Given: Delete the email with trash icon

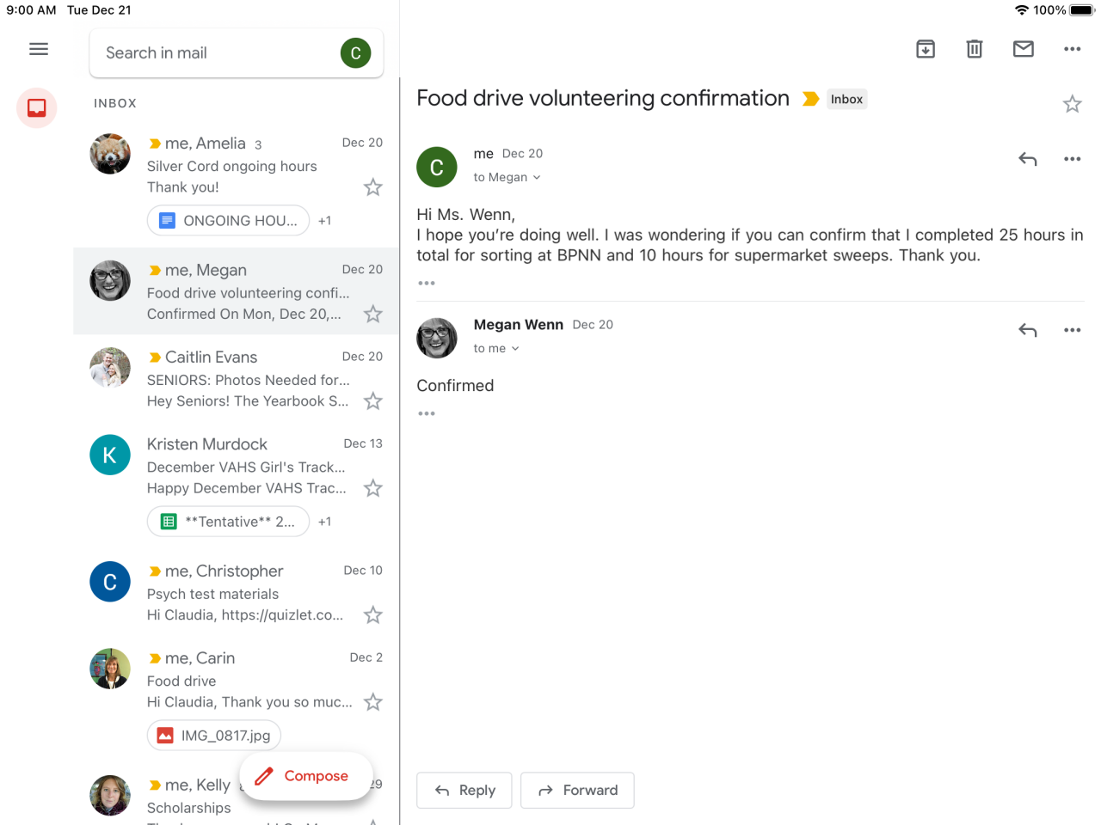Looking at the screenshot, I should (975, 49).
